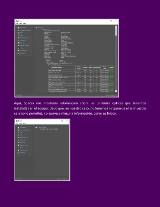Open the CPU section in upper Speccy window
The height and width of the screenshot is (207, 160).
(x=22, y=33)
